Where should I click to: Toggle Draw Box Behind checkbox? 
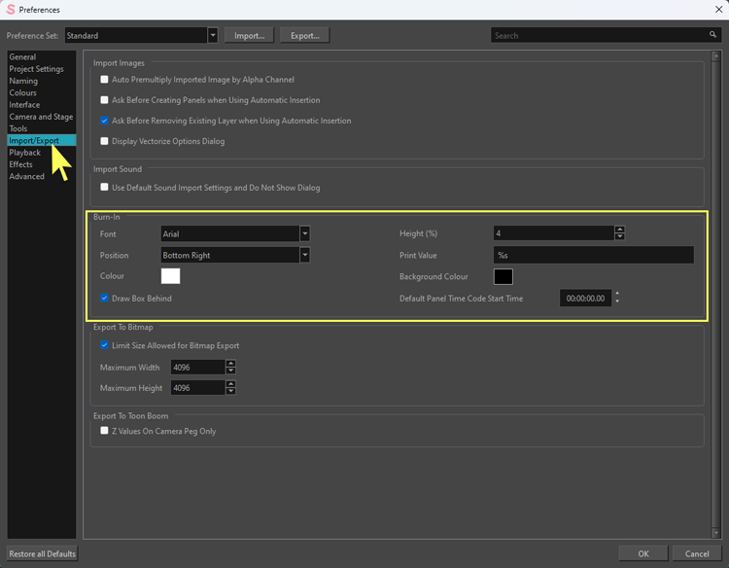click(105, 299)
